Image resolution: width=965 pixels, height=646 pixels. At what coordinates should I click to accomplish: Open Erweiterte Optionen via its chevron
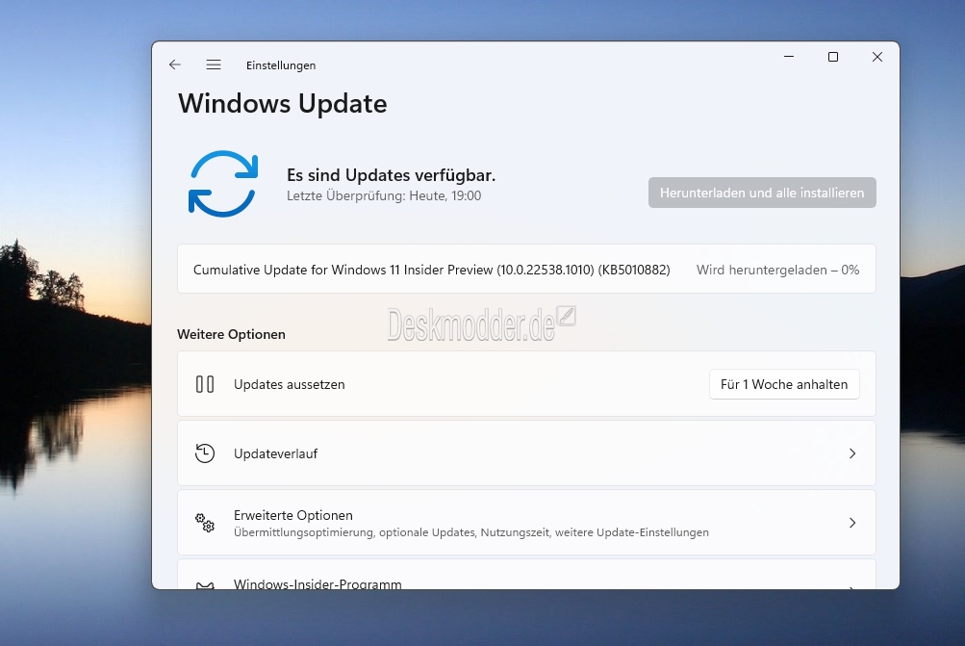852,523
